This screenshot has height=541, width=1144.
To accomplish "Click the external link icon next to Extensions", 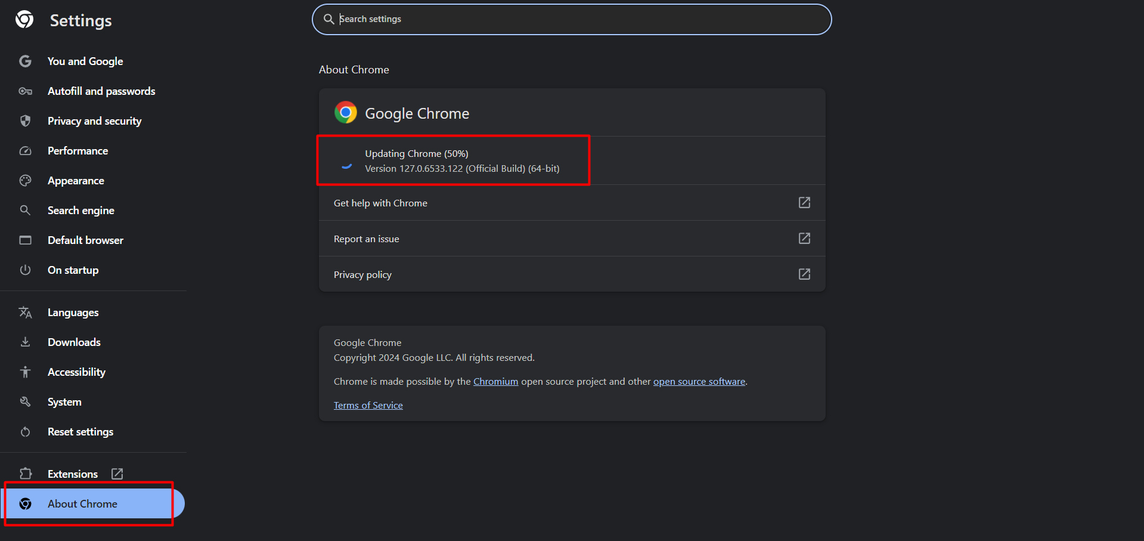I will tap(117, 474).
